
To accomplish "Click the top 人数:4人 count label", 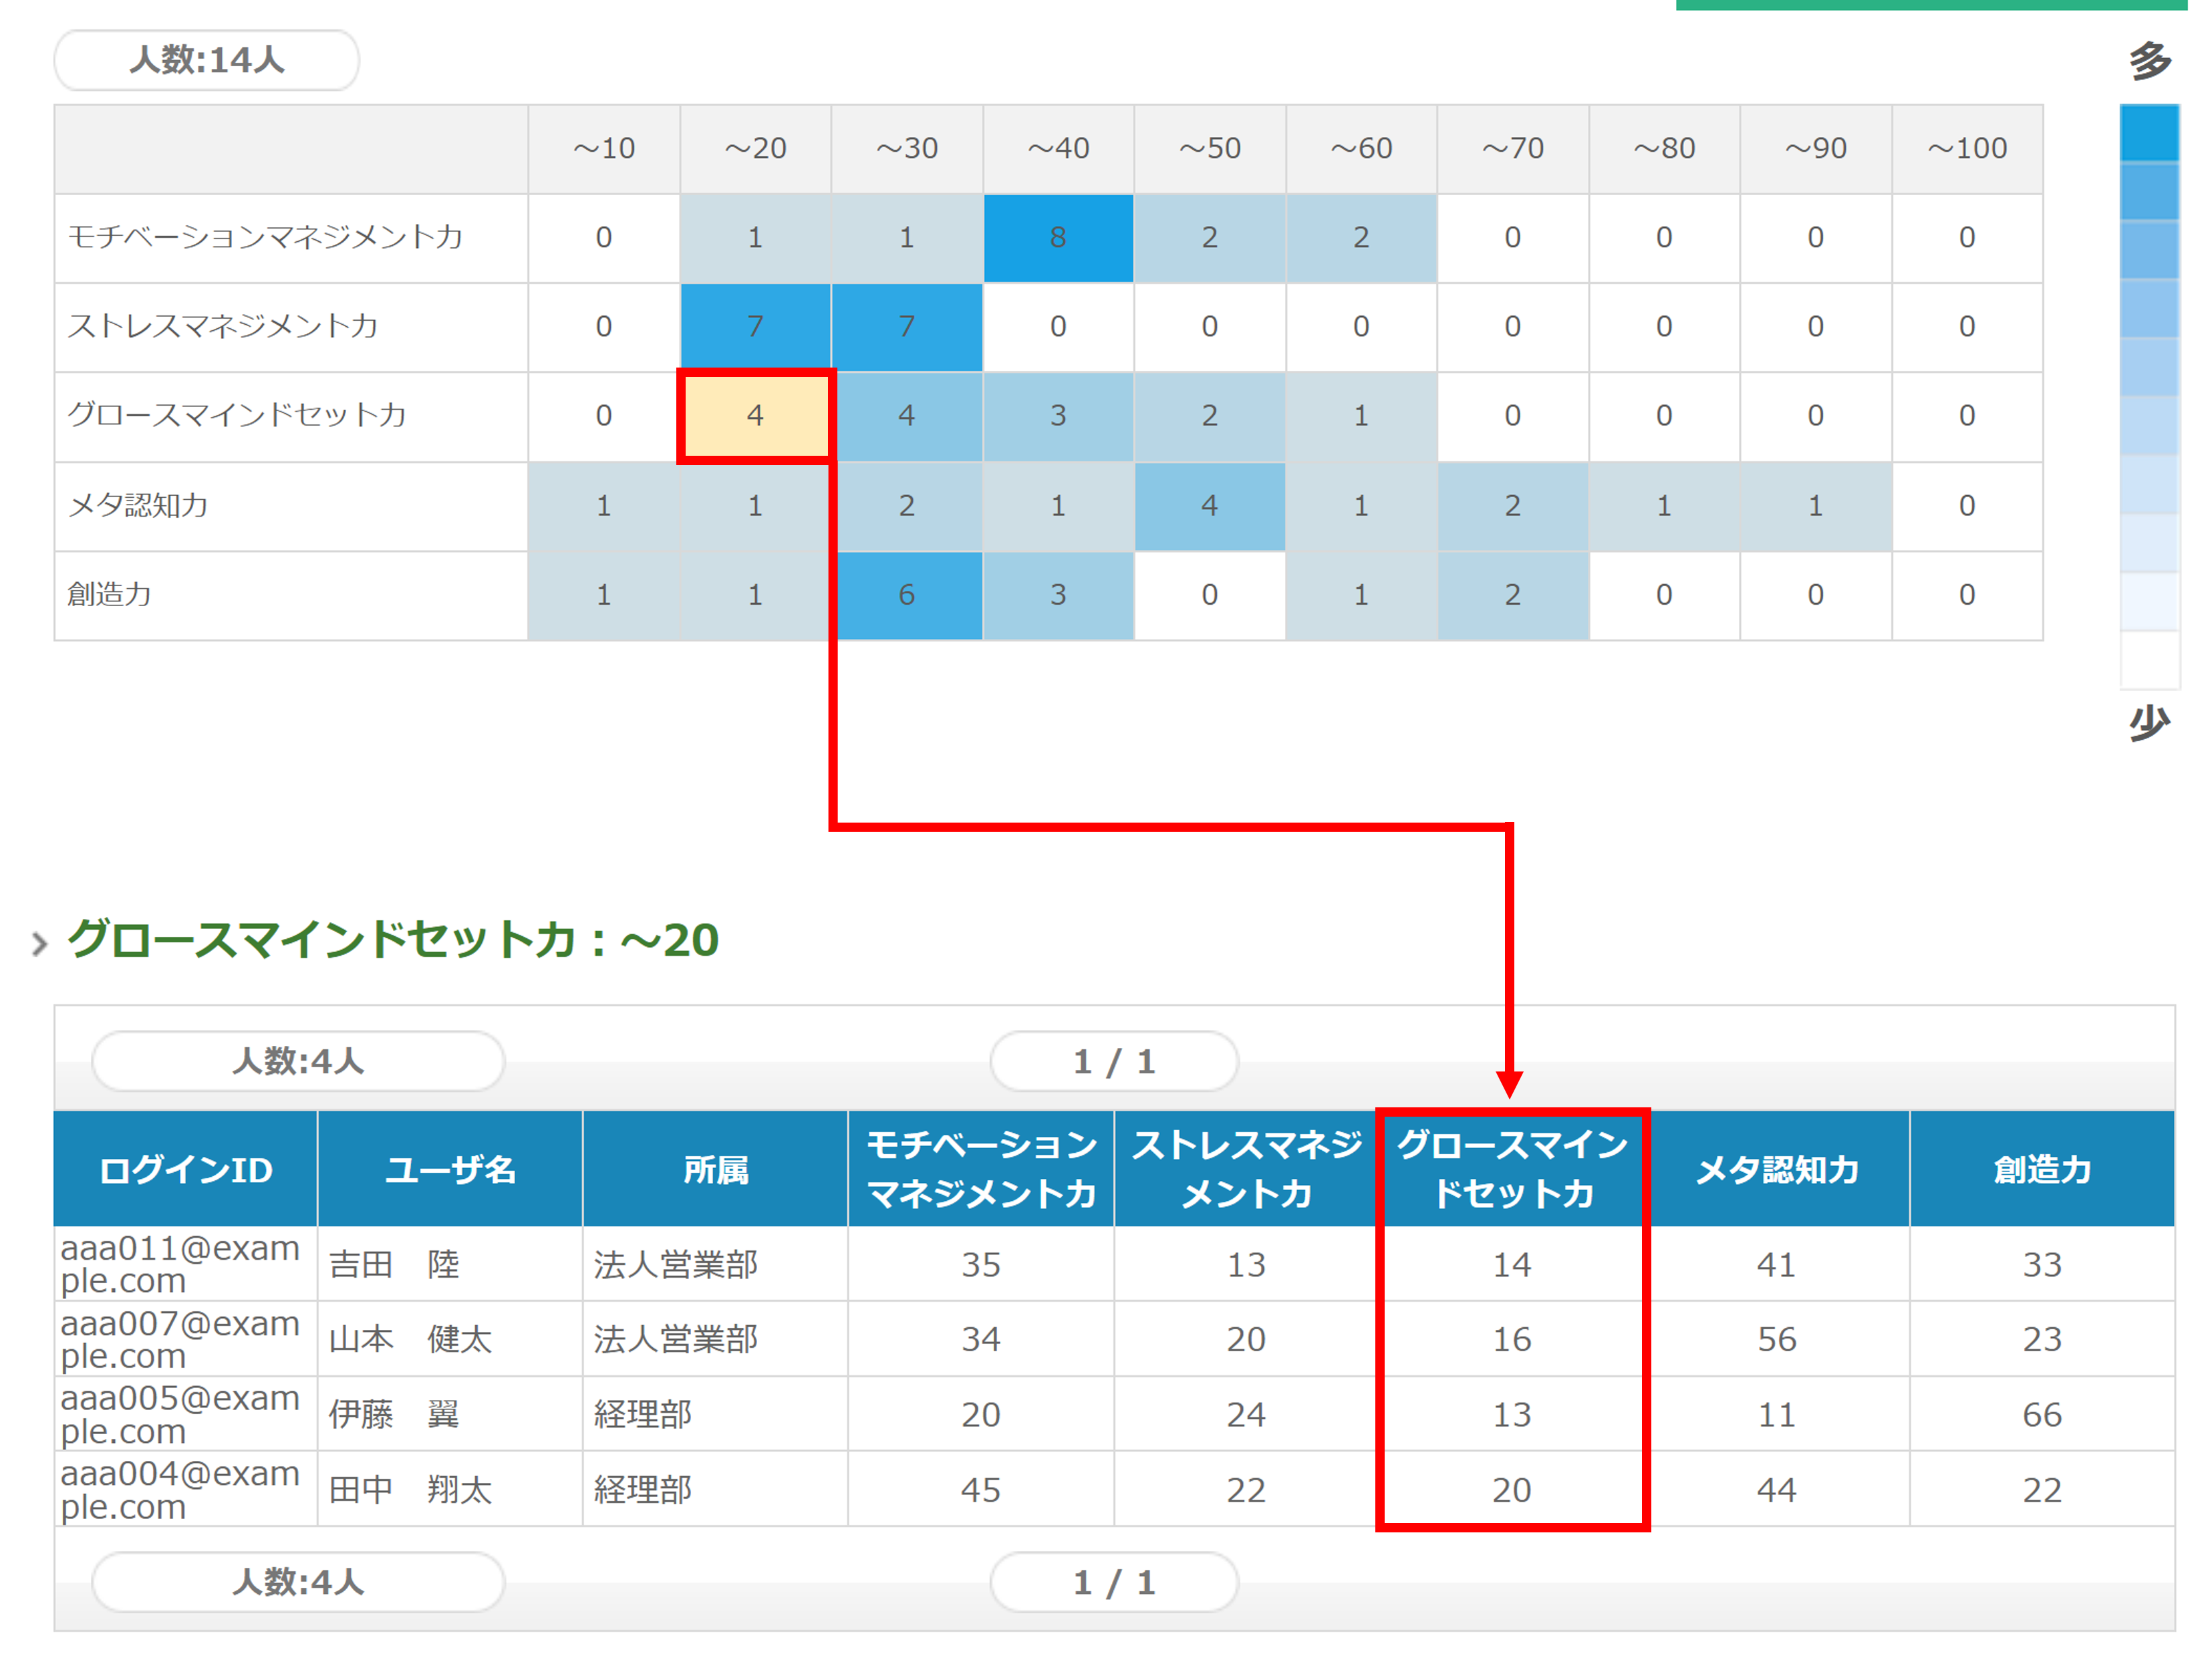I will coord(298,1062).
